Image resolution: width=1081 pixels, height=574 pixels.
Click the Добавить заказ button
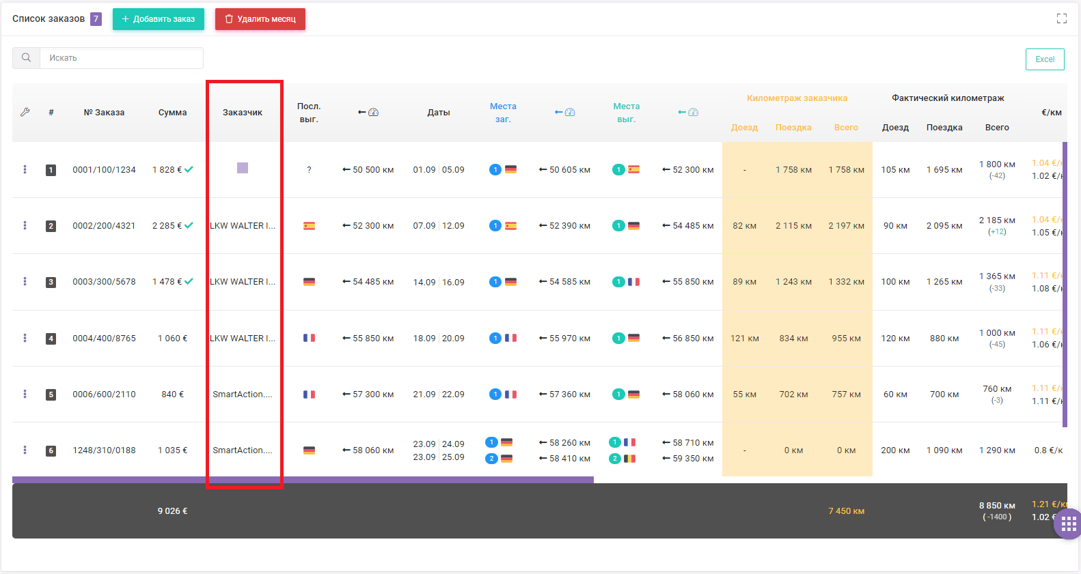tap(159, 19)
